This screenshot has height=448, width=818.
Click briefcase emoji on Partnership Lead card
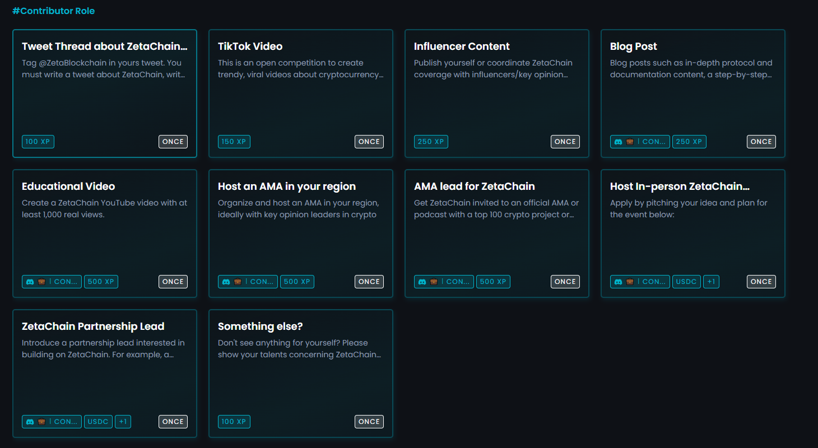point(41,422)
